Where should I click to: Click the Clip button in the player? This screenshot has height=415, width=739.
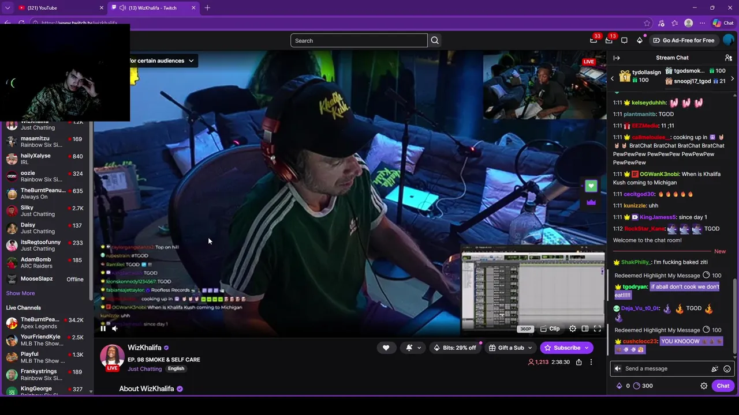point(550,329)
